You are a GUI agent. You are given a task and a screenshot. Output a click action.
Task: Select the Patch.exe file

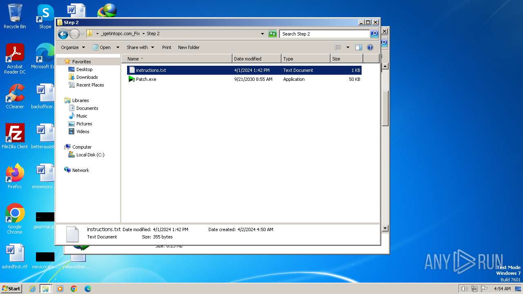(244, 79)
